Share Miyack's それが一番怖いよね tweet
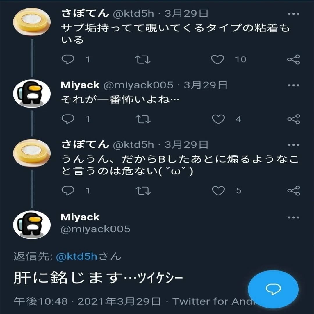314x314 pixels. coord(293,119)
